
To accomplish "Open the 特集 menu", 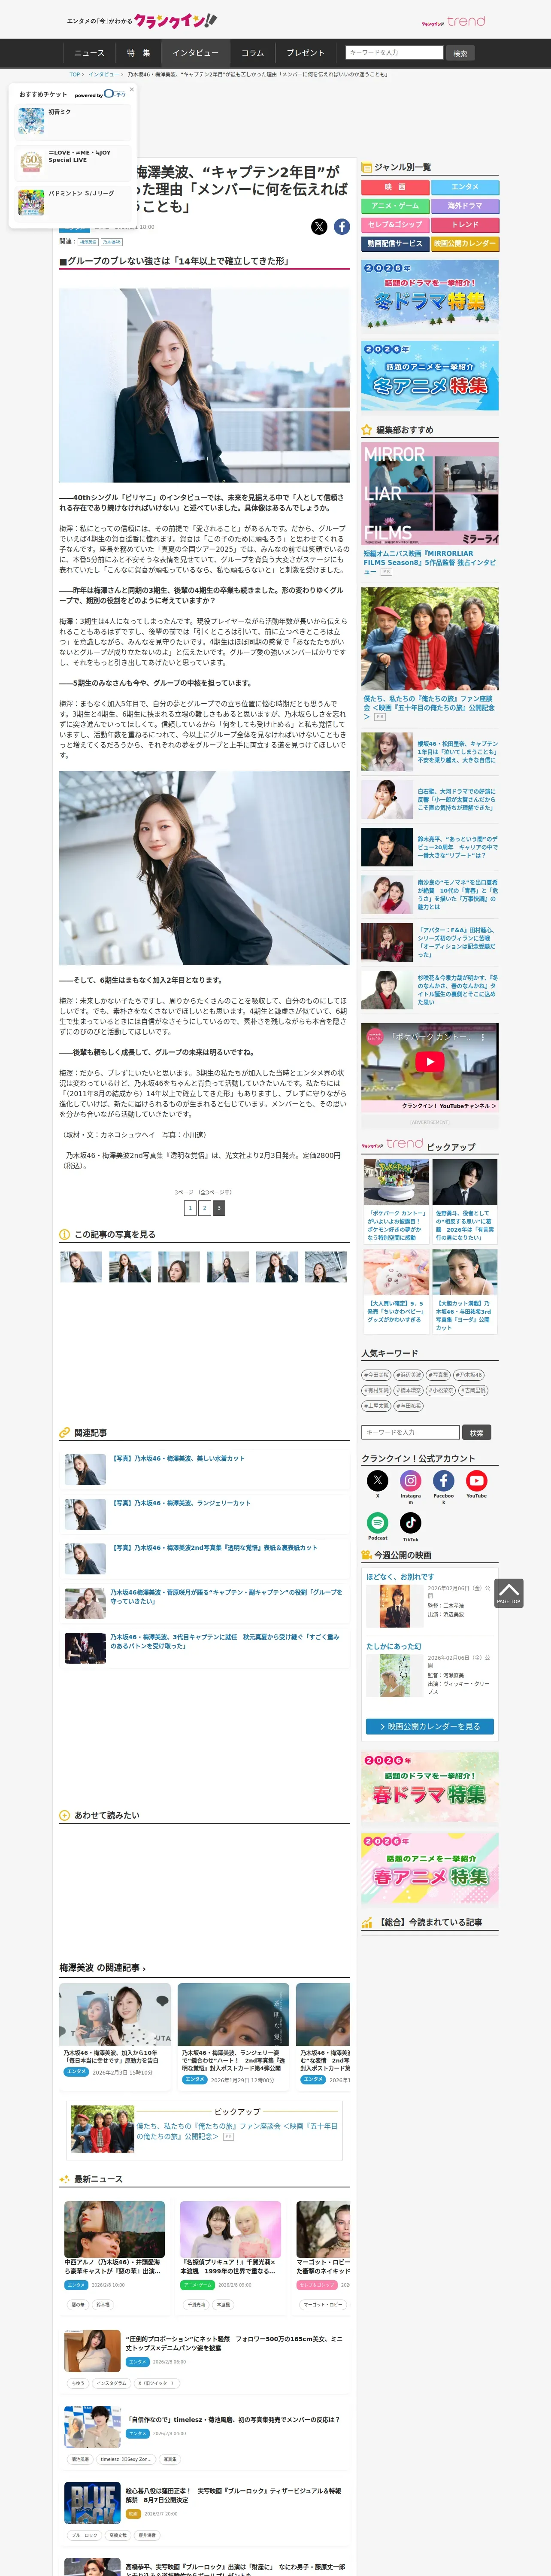I will pos(139,53).
